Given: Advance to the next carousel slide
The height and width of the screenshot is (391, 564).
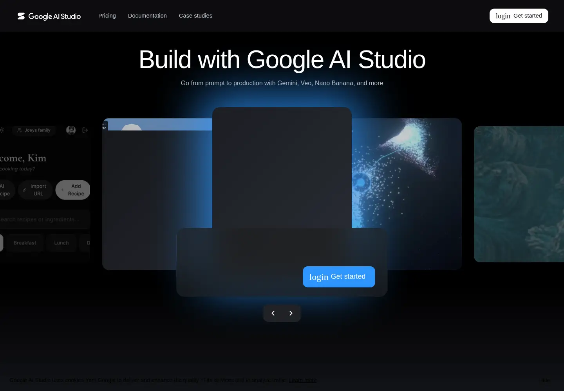Looking at the screenshot, I should click(291, 313).
